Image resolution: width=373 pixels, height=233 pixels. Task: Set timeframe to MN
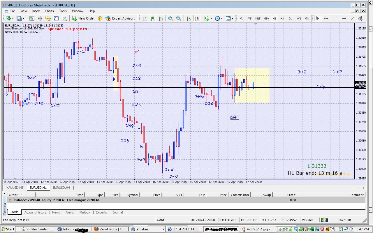(307, 18)
